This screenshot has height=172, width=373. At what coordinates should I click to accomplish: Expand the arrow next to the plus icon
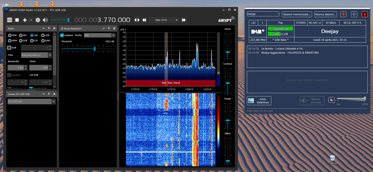point(31,20)
